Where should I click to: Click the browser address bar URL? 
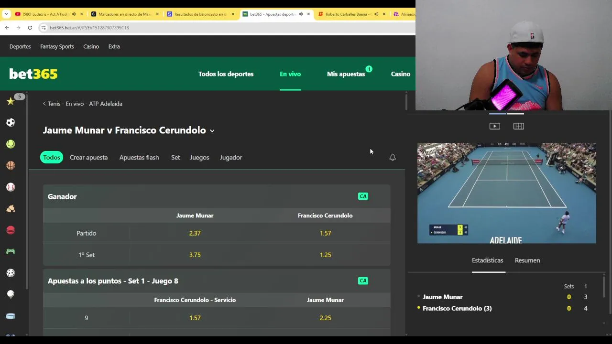point(89,28)
